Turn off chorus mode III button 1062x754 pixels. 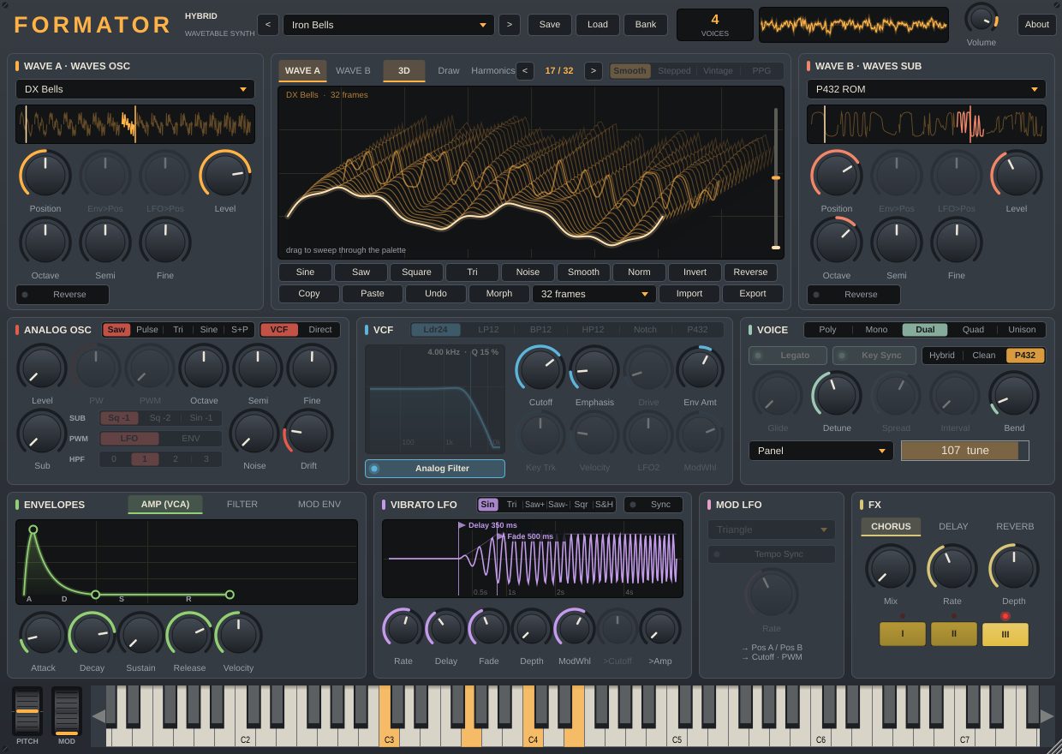[x=1005, y=634]
